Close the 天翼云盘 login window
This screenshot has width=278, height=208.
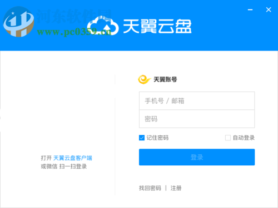pos(269,9)
